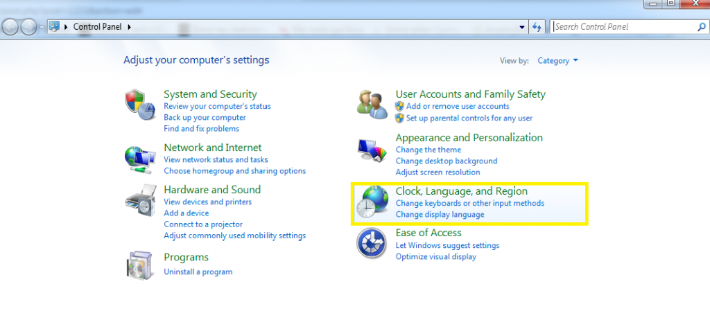
Task: Click the Network and Internet globe icon
Action: 140,159
